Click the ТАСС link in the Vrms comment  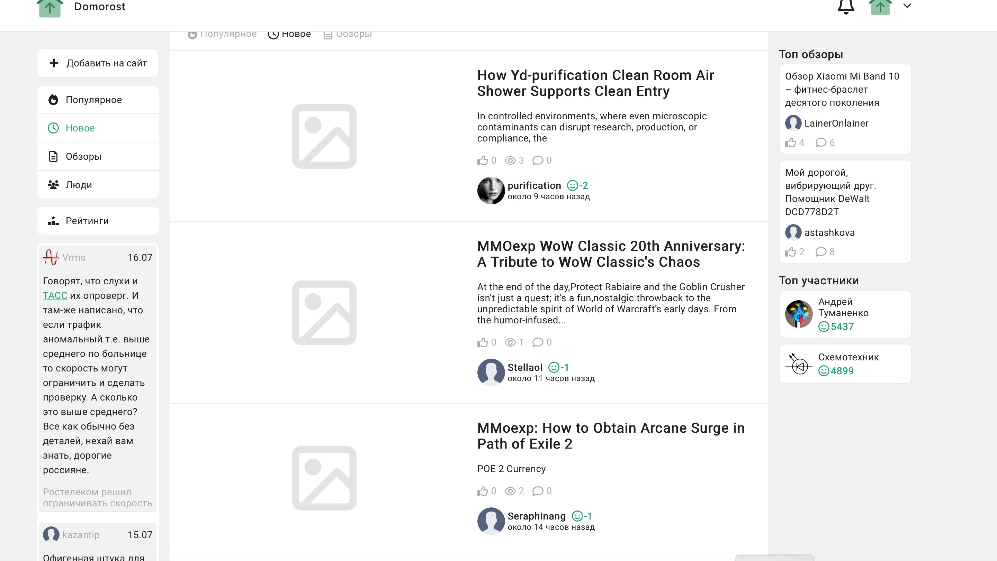click(x=55, y=296)
